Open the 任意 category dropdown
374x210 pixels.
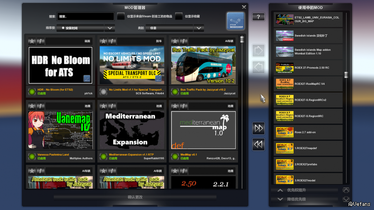click(x=169, y=28)
